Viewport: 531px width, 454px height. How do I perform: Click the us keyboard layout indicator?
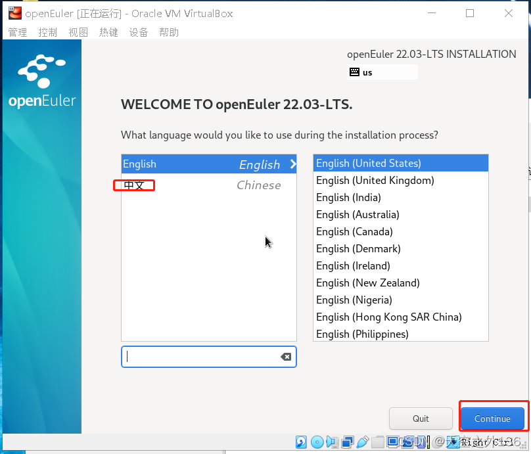point(382,72)
